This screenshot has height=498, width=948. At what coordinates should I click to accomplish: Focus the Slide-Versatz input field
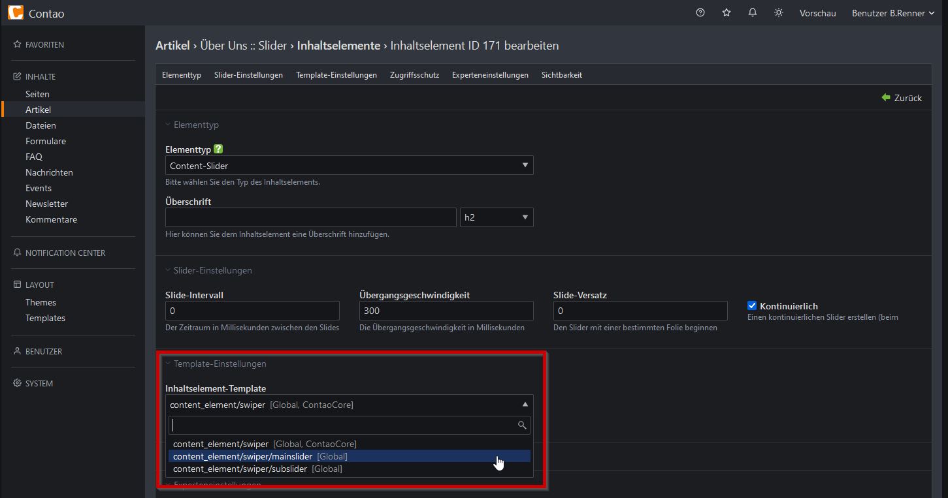coord(640,311)
